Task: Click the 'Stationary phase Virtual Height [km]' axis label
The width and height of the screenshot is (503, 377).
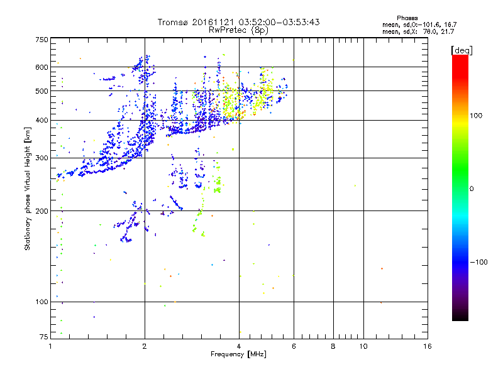Action: point(28,188)
